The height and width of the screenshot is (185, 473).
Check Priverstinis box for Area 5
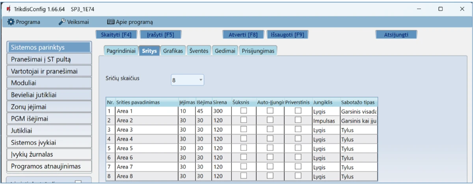298,148
